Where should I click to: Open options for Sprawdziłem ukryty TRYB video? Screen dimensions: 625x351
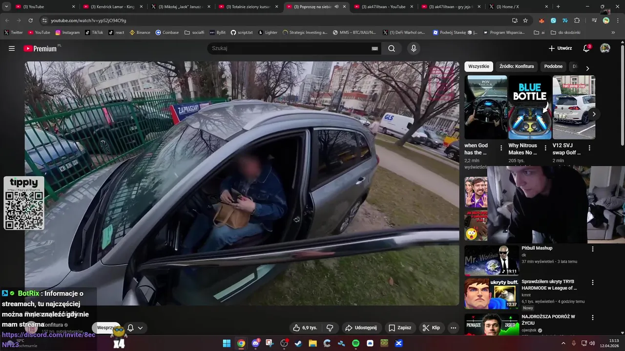coord(593,282)
